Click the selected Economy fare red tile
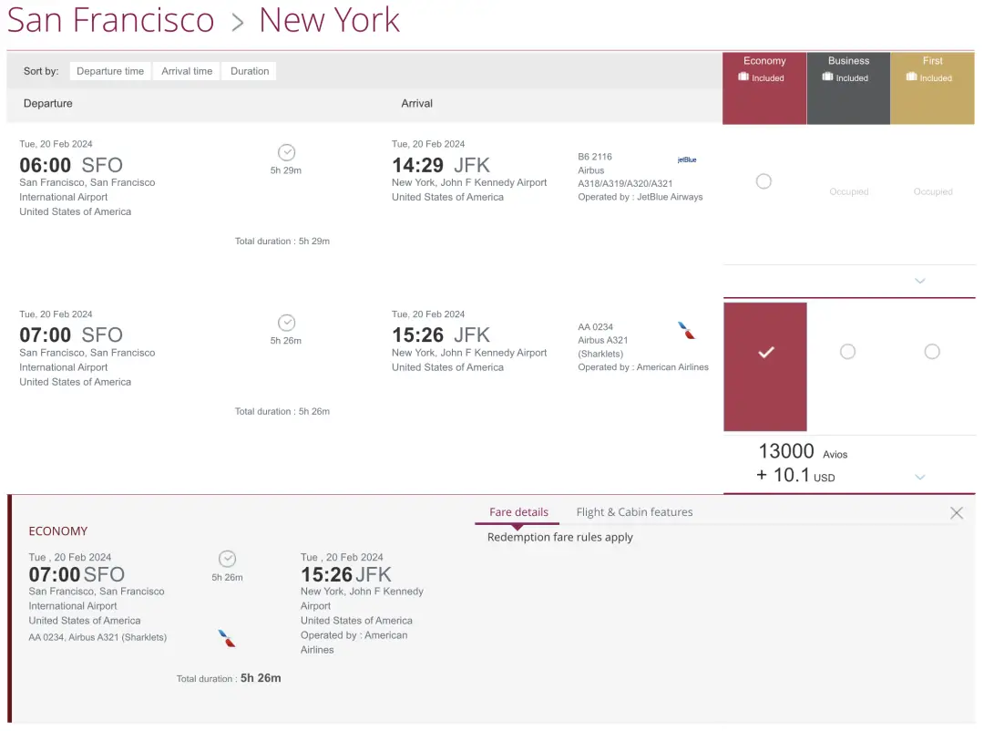The width and height of the screenshot is (984, 731). [x=765, y=366]
